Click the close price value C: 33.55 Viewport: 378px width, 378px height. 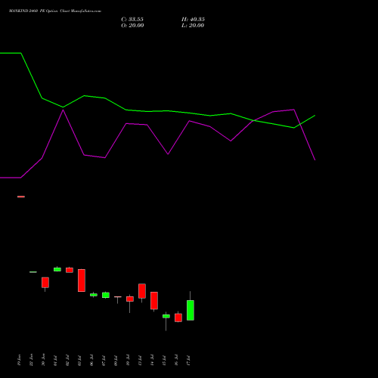click(132, 20)
